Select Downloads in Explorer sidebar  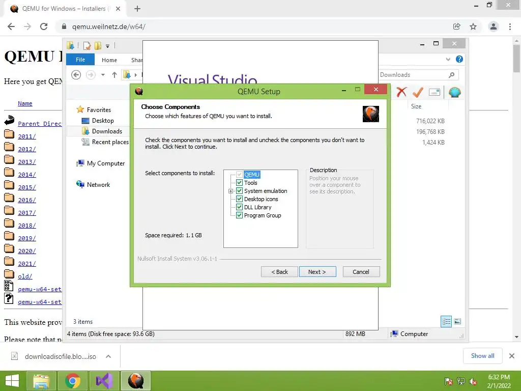pyautogui.click(x=107, y=131)
